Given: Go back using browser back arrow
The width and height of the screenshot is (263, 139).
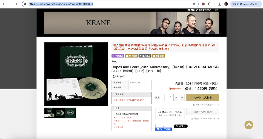Looking at the screenshot, I should tap(4, 4).
